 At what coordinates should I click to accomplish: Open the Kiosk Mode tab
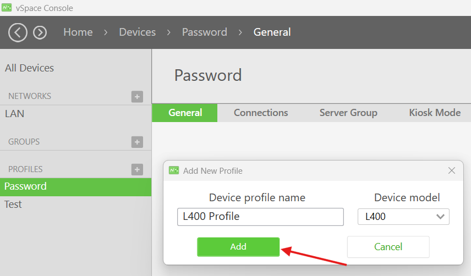coord(435,113)
